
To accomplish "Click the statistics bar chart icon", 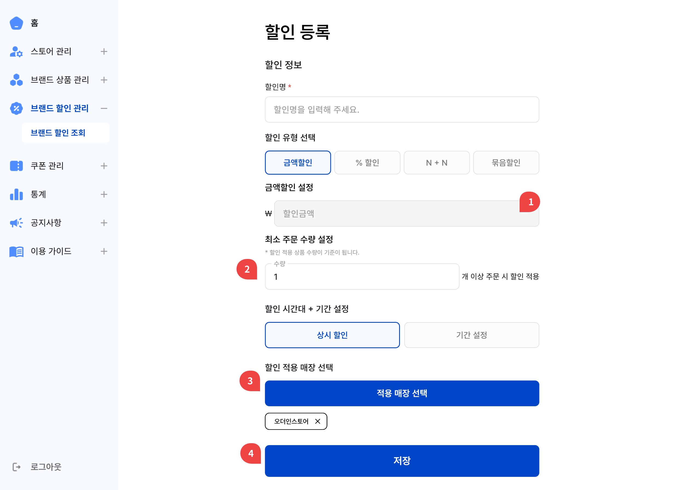I will coord(16,194).
